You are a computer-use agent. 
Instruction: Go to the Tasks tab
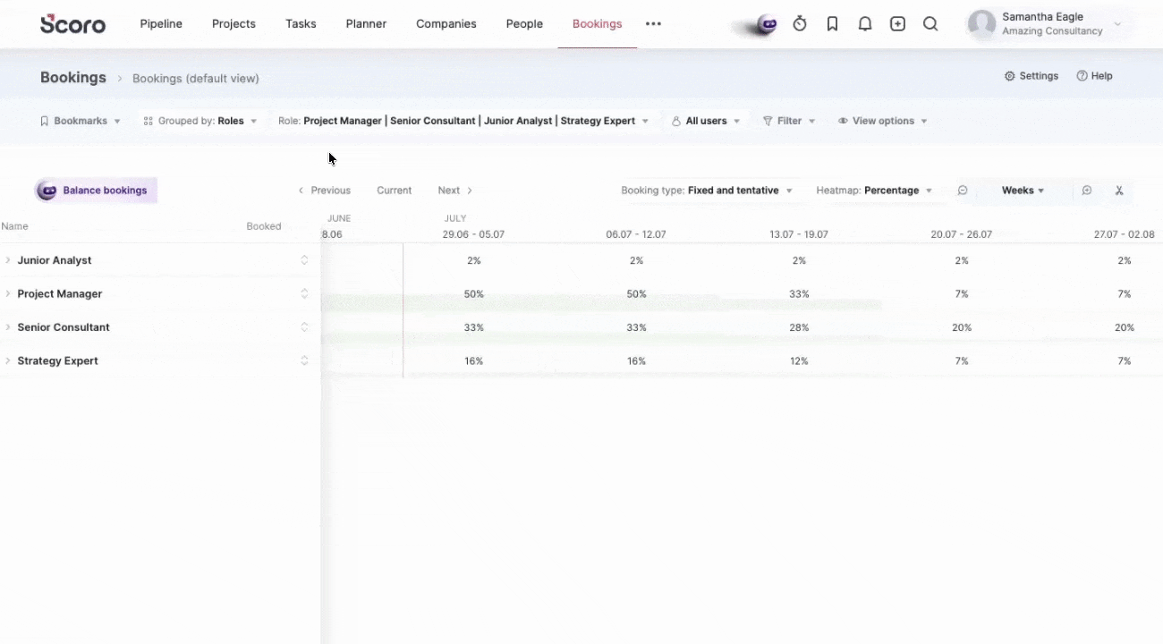click(x=301, y=24)
